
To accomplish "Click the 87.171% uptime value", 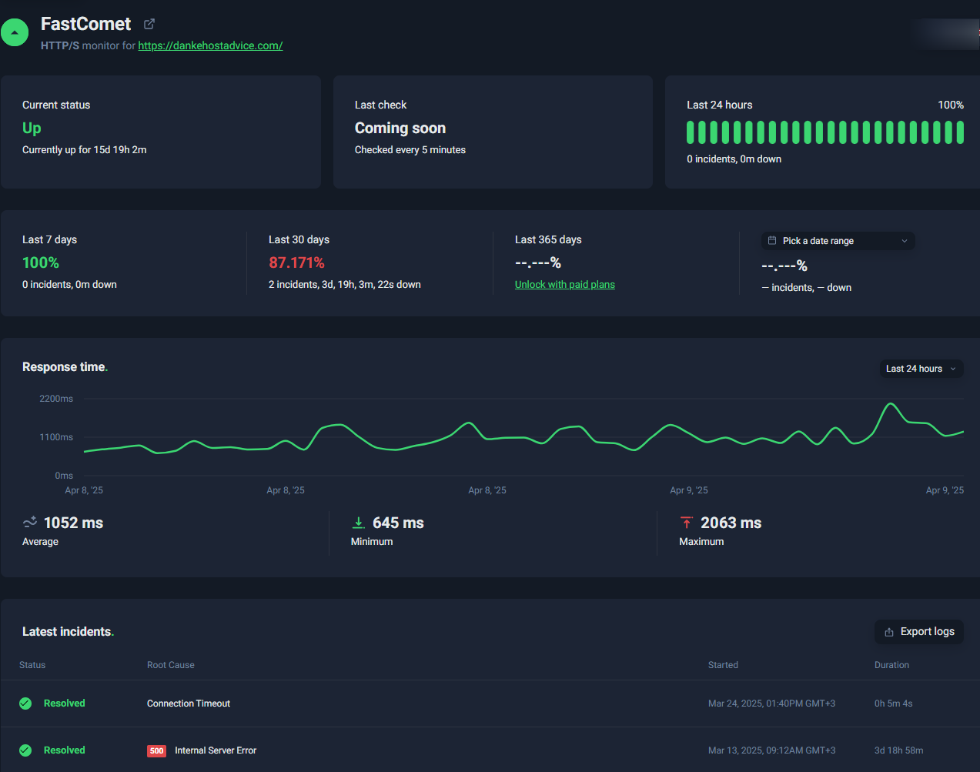I will pyautogui.click(x=296, y=262).
